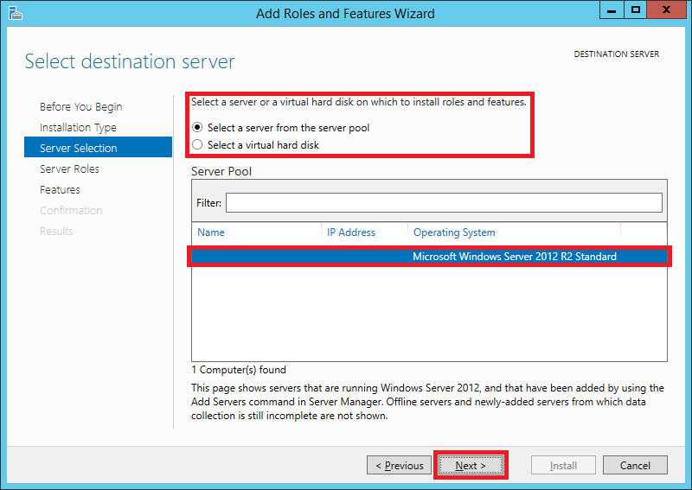The width and height of the screenshot is (692, 490).
Task: Open the Installation Type step
Action: (78, 127)
